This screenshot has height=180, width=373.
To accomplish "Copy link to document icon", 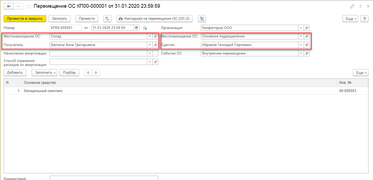I will (x=352, y=6).
